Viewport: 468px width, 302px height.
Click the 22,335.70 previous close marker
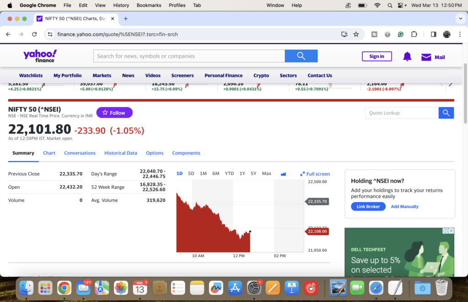coord(317,201)
